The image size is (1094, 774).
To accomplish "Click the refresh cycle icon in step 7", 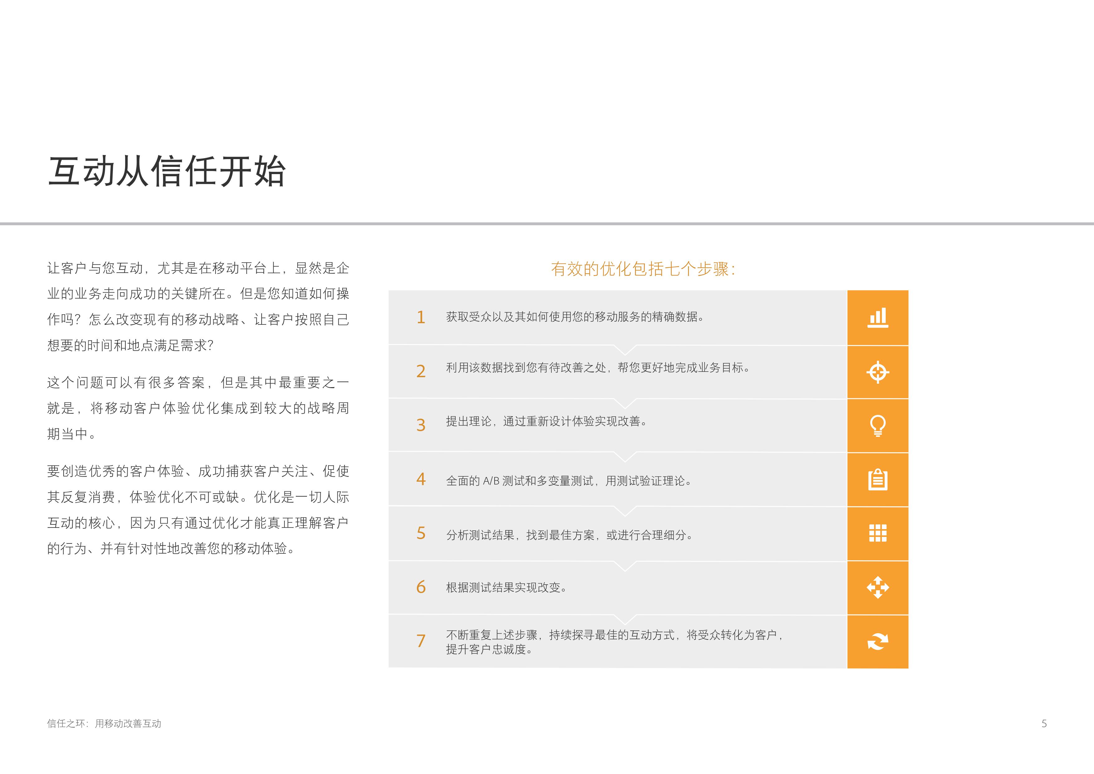I will click(878, 641).
